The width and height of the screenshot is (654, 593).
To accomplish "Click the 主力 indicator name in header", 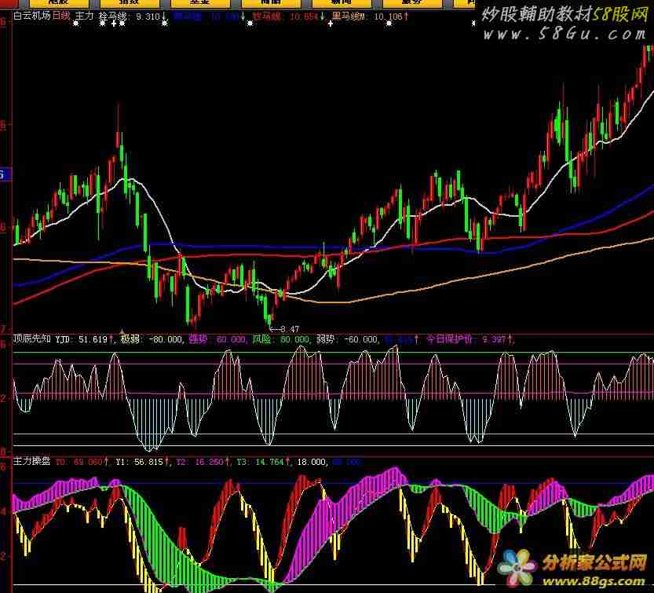I will click(84, 16).
